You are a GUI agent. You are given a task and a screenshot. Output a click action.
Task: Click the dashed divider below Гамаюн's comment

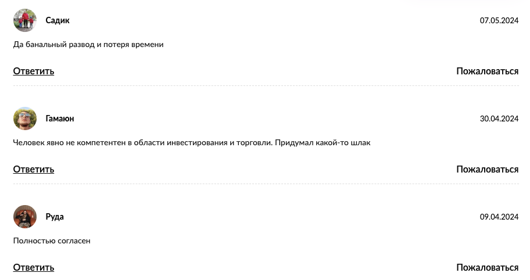click(266, 184)
